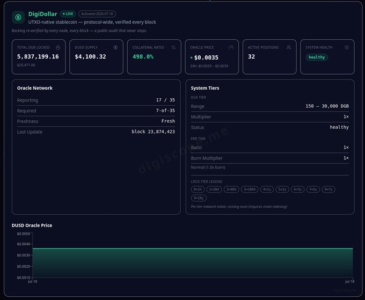Image resolution: width=365 pixels, height=300 pixels.
Task: Select the 9=10y lock-tier pill
Action: point(199,198)
